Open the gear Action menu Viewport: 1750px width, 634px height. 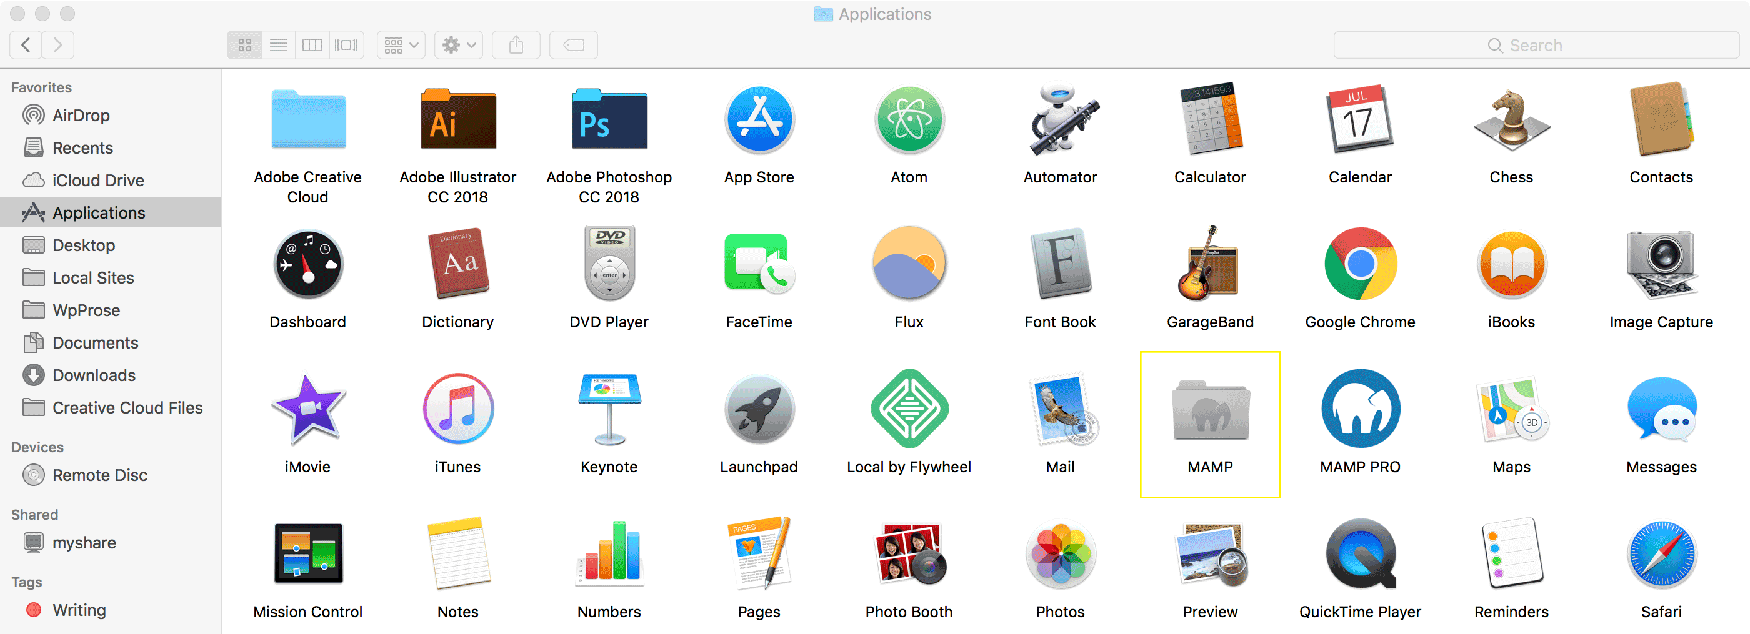(x=459, y=45)
